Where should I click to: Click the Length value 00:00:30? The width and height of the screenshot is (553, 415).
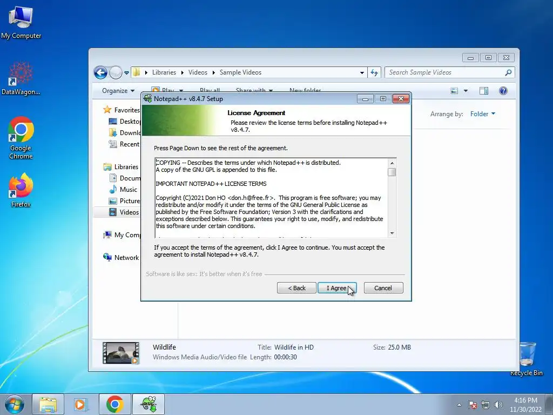pos(285,357)
